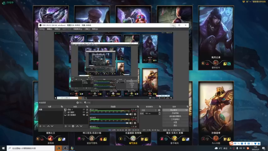The width and height of the screenshot is (268, 151).
Task: Click the 退出 exit button in Controls
Action: (175, 125)
